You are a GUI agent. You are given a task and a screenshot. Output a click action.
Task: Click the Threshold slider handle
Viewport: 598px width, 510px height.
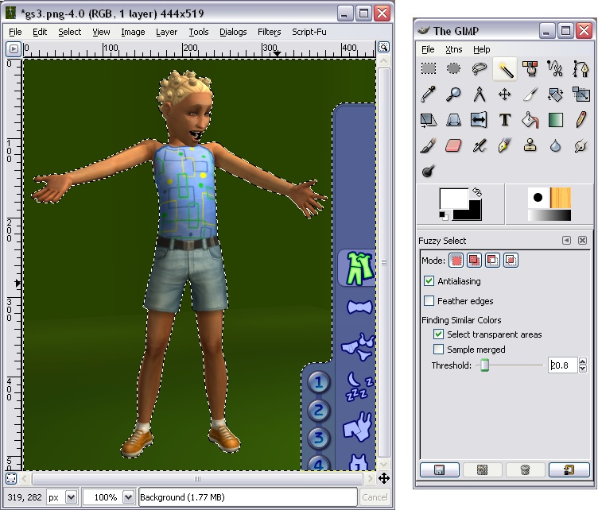(x=484, y=365)
